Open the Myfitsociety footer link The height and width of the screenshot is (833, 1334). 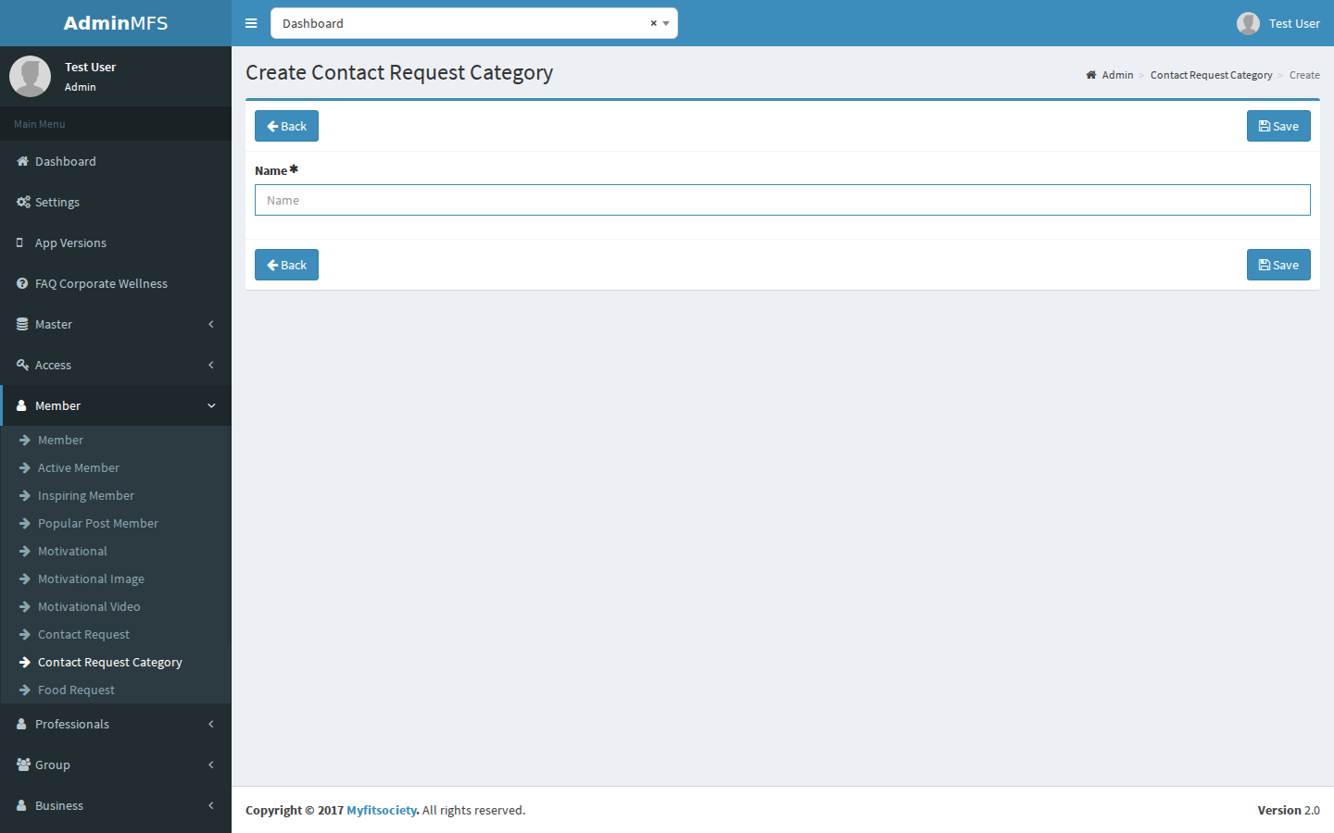382,810
